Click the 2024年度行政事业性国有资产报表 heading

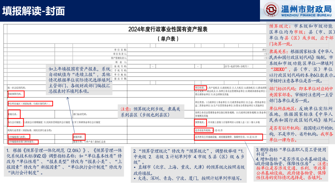(168, 29)
